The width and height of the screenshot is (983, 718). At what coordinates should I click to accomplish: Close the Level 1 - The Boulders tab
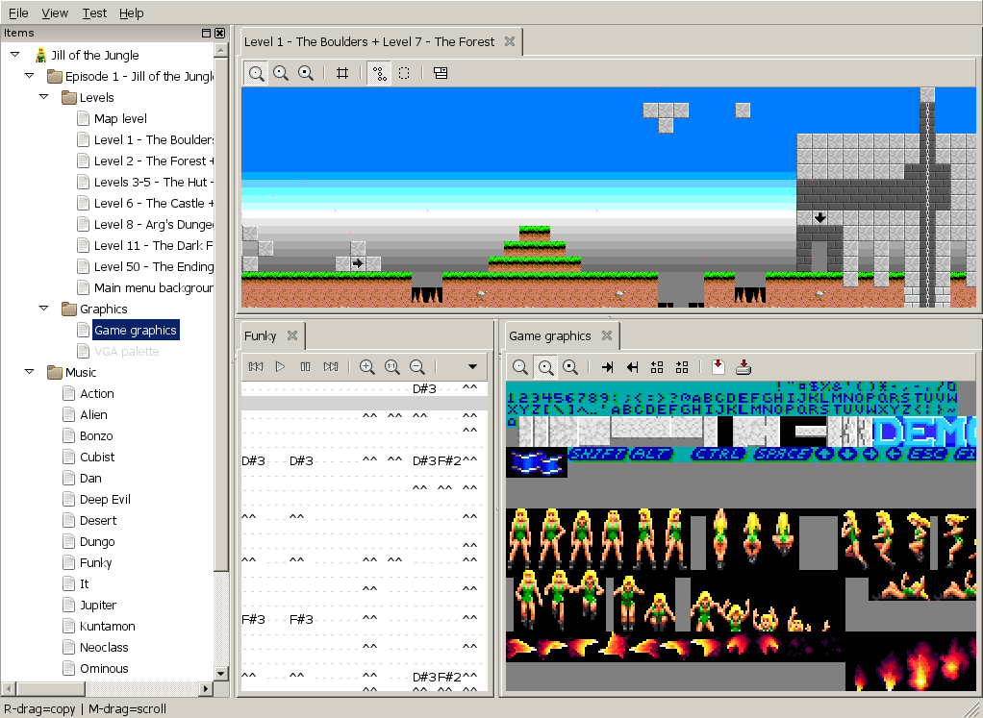510,41
